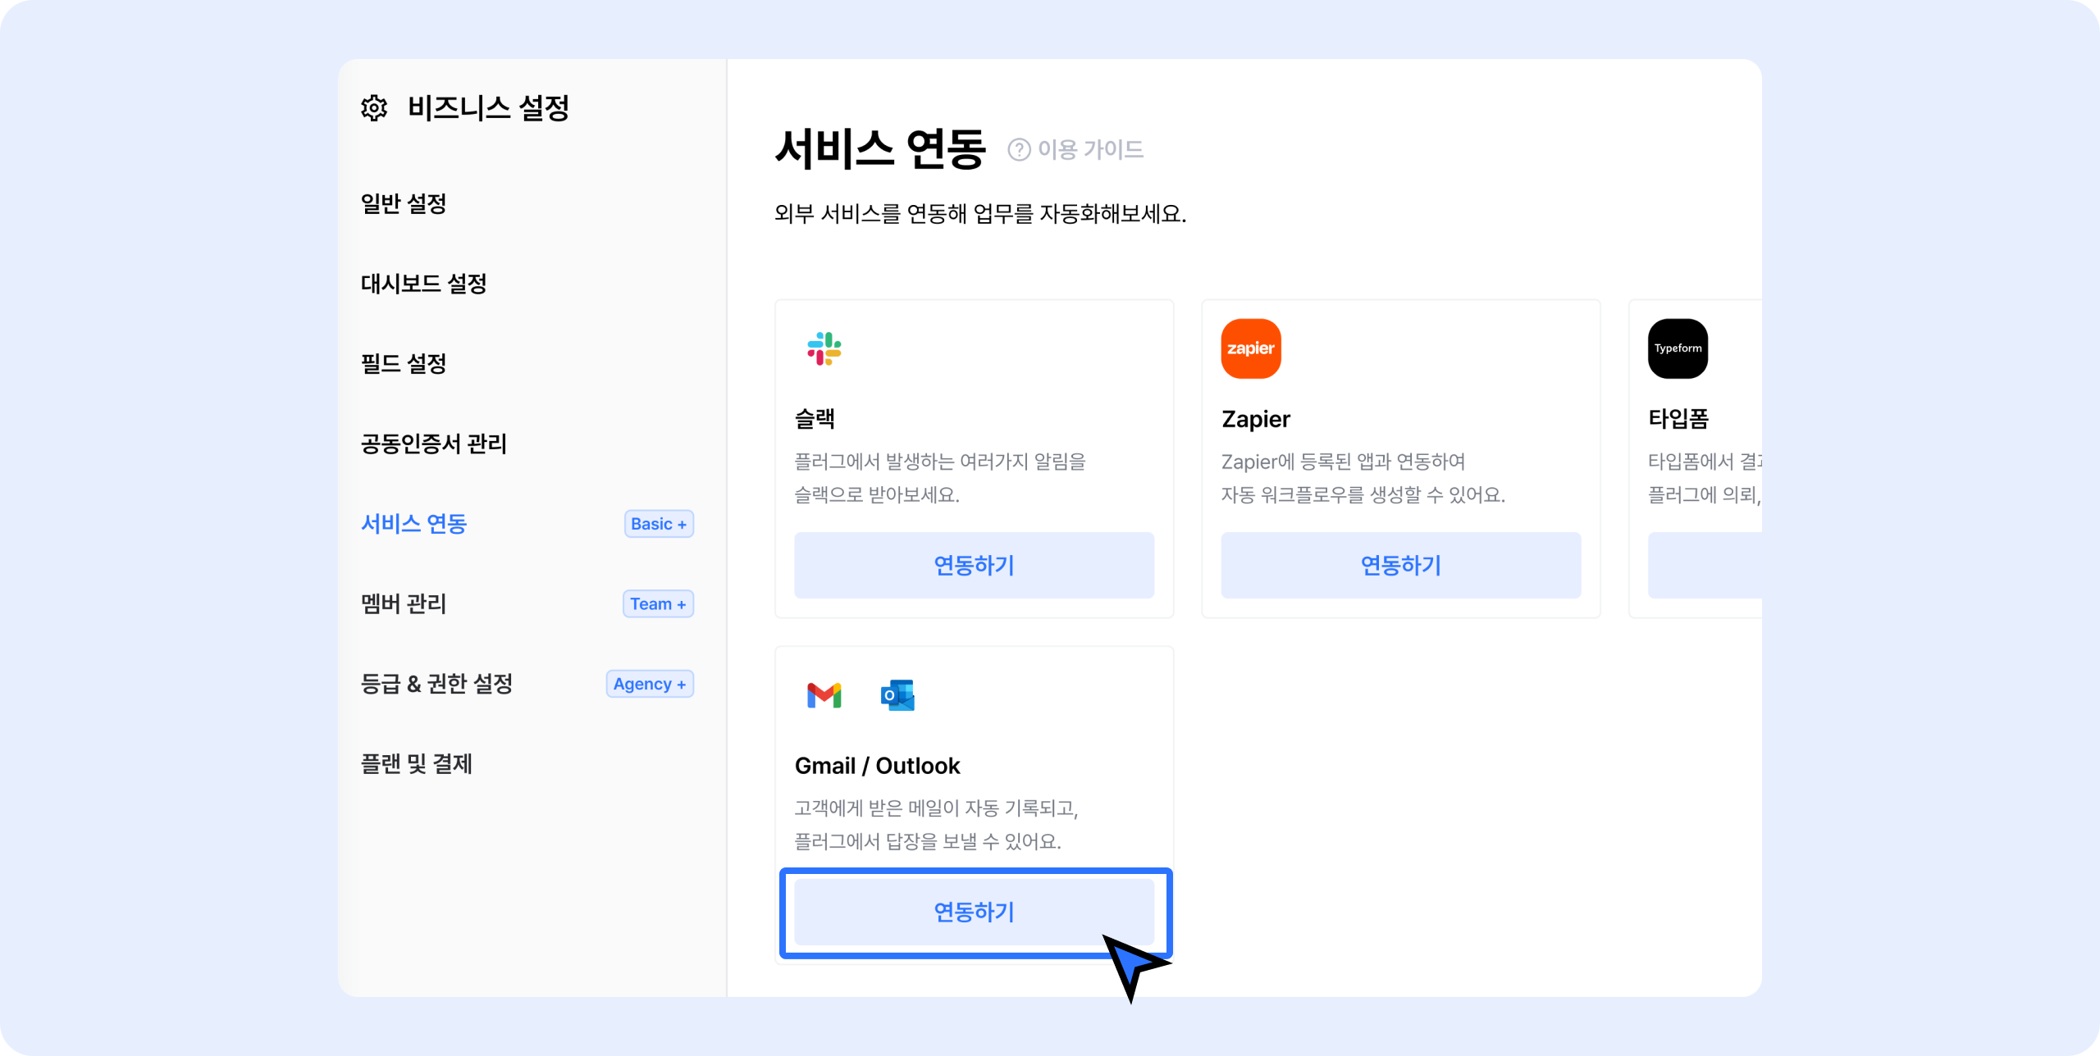Select 필드 설정 menu item
The image size is (2100, 1056).
click(404, 363)
